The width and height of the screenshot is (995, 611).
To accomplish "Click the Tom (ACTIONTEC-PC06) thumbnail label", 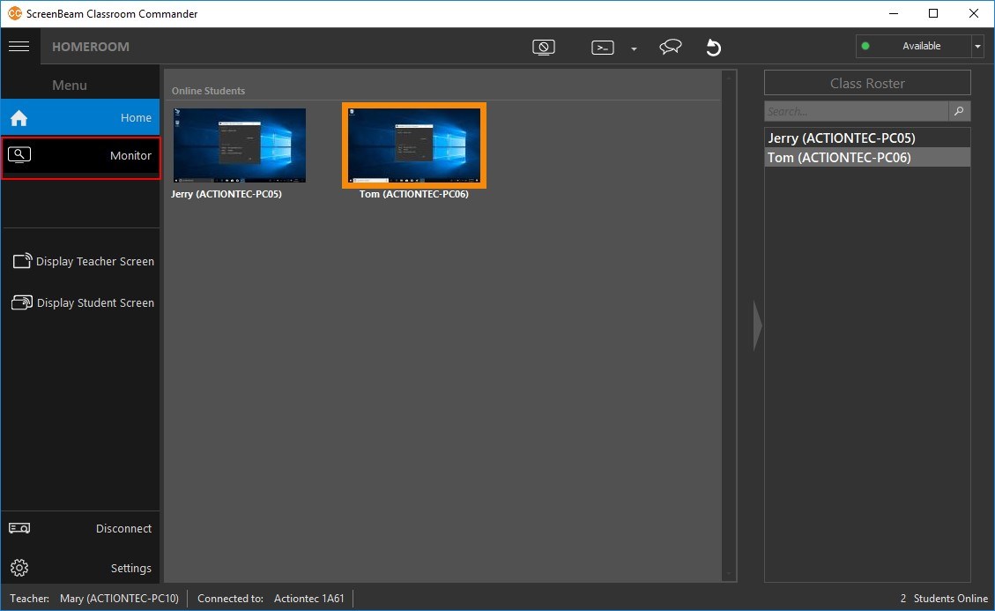I will (x=413, y=194).
